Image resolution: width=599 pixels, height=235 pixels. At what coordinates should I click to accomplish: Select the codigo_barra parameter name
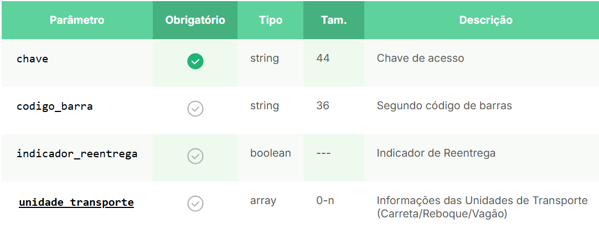pyautogui.click(x=55, y=106)
